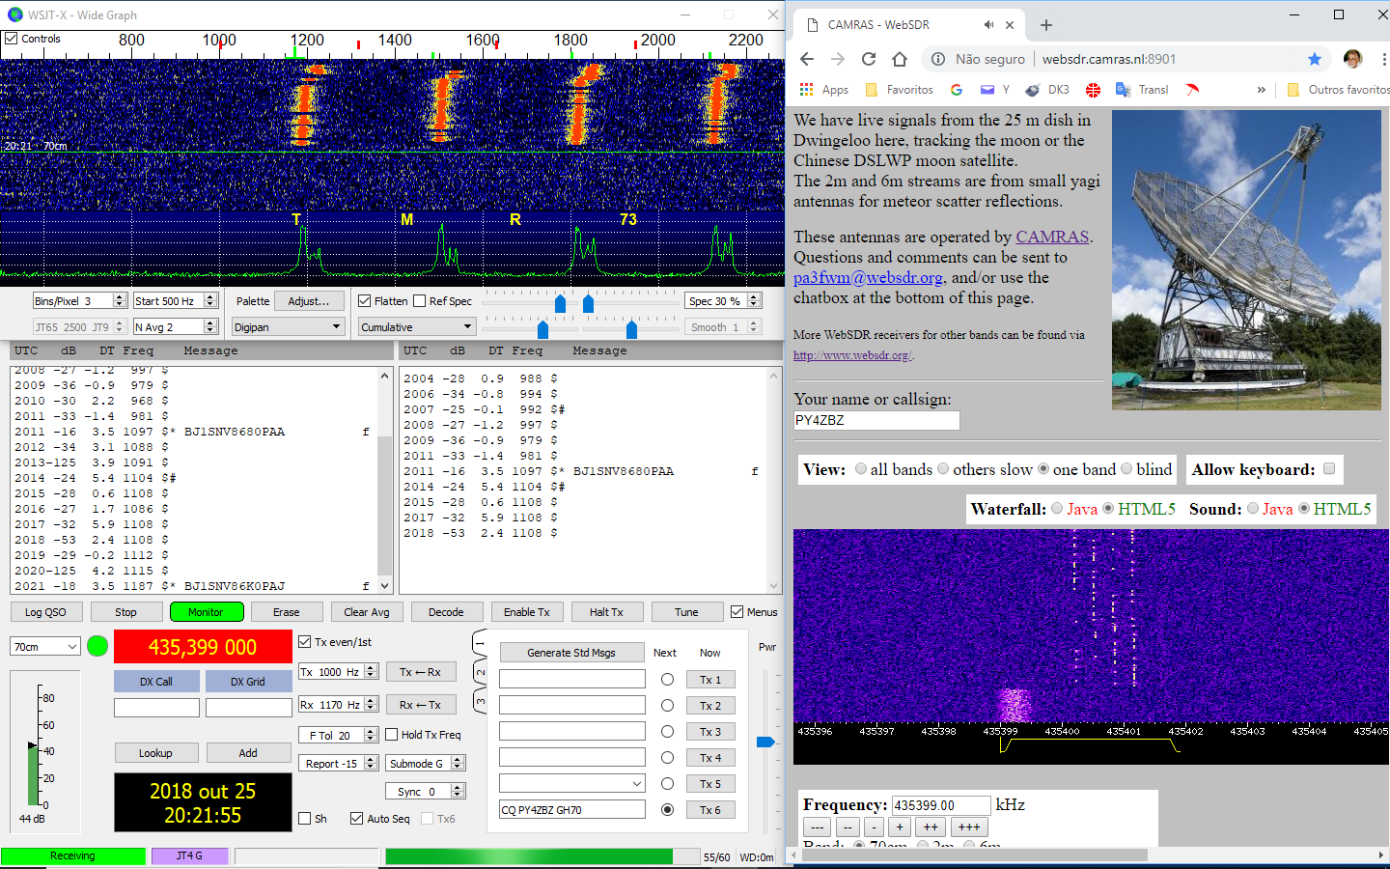This screenshot has width=1390, height=869.
Task: Disable the Auto Seq checkbox
Action: (357, 819)
